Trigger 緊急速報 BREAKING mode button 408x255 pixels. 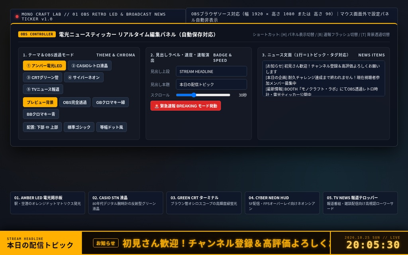[x=186, y=106]
